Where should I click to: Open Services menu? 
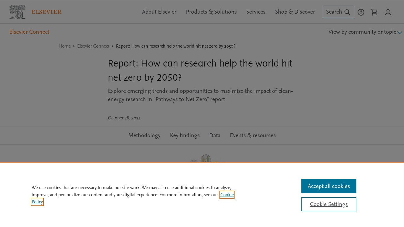point(256,12)
